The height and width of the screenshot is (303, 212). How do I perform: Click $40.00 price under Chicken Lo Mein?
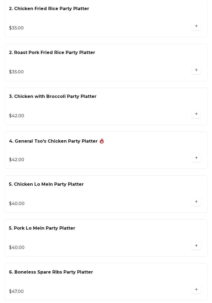tap(17, 204)
